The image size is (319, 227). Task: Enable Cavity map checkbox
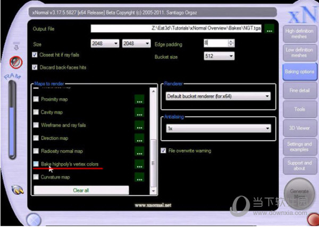[x=36, y=112]
